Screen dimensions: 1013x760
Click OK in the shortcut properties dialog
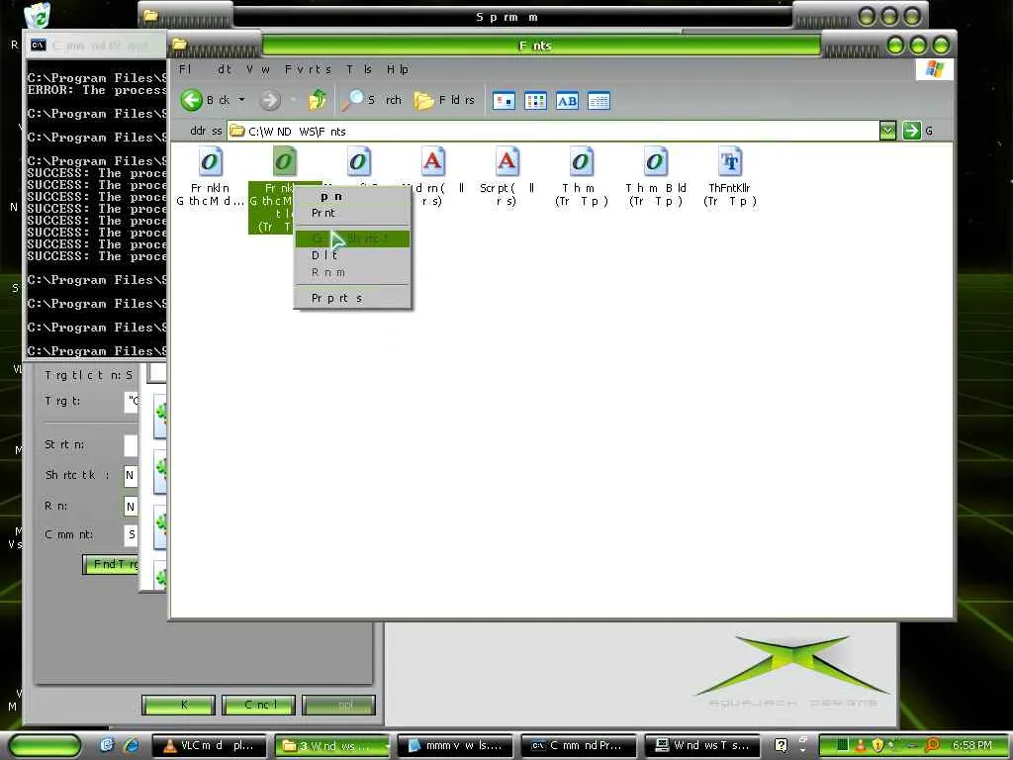click(x=178, y=705)
